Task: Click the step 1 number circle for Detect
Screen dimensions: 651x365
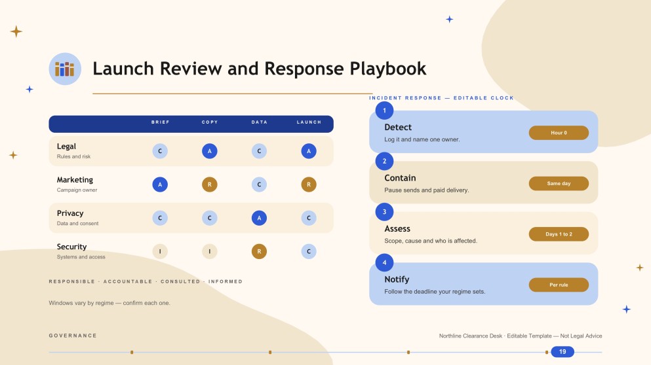Action: [x=384, y=111]
